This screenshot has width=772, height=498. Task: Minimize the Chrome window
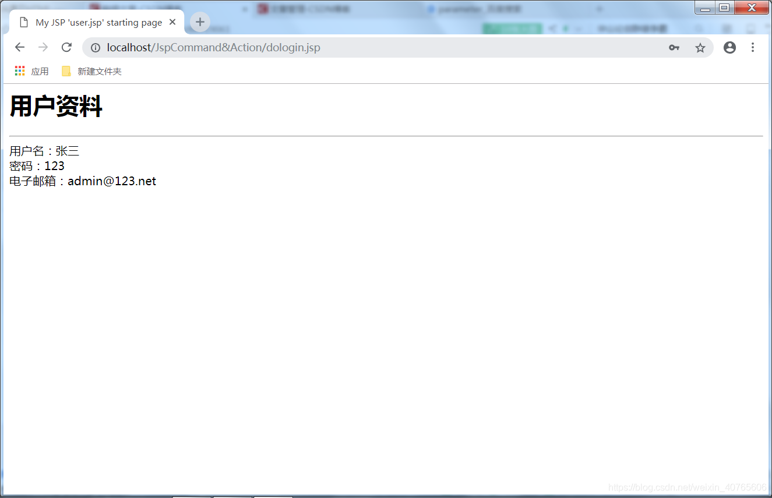click(705, 8)
